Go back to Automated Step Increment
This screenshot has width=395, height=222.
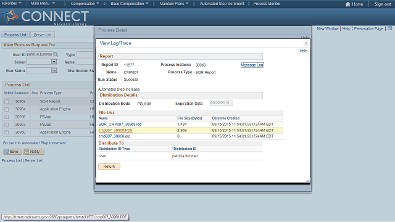35,143
